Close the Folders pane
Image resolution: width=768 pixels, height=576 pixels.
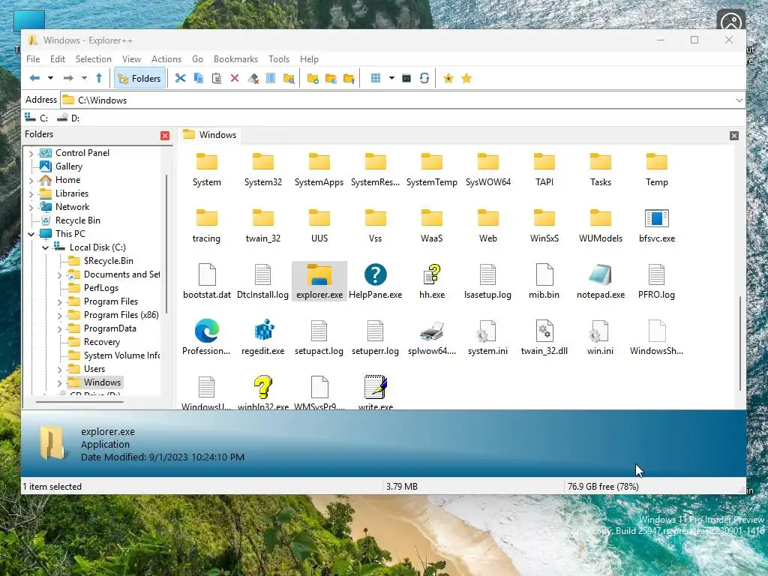point(165,136)
